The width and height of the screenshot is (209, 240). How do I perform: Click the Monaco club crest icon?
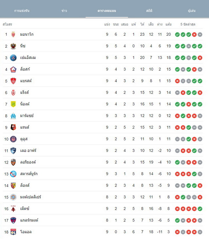click(x=13, y=34)
